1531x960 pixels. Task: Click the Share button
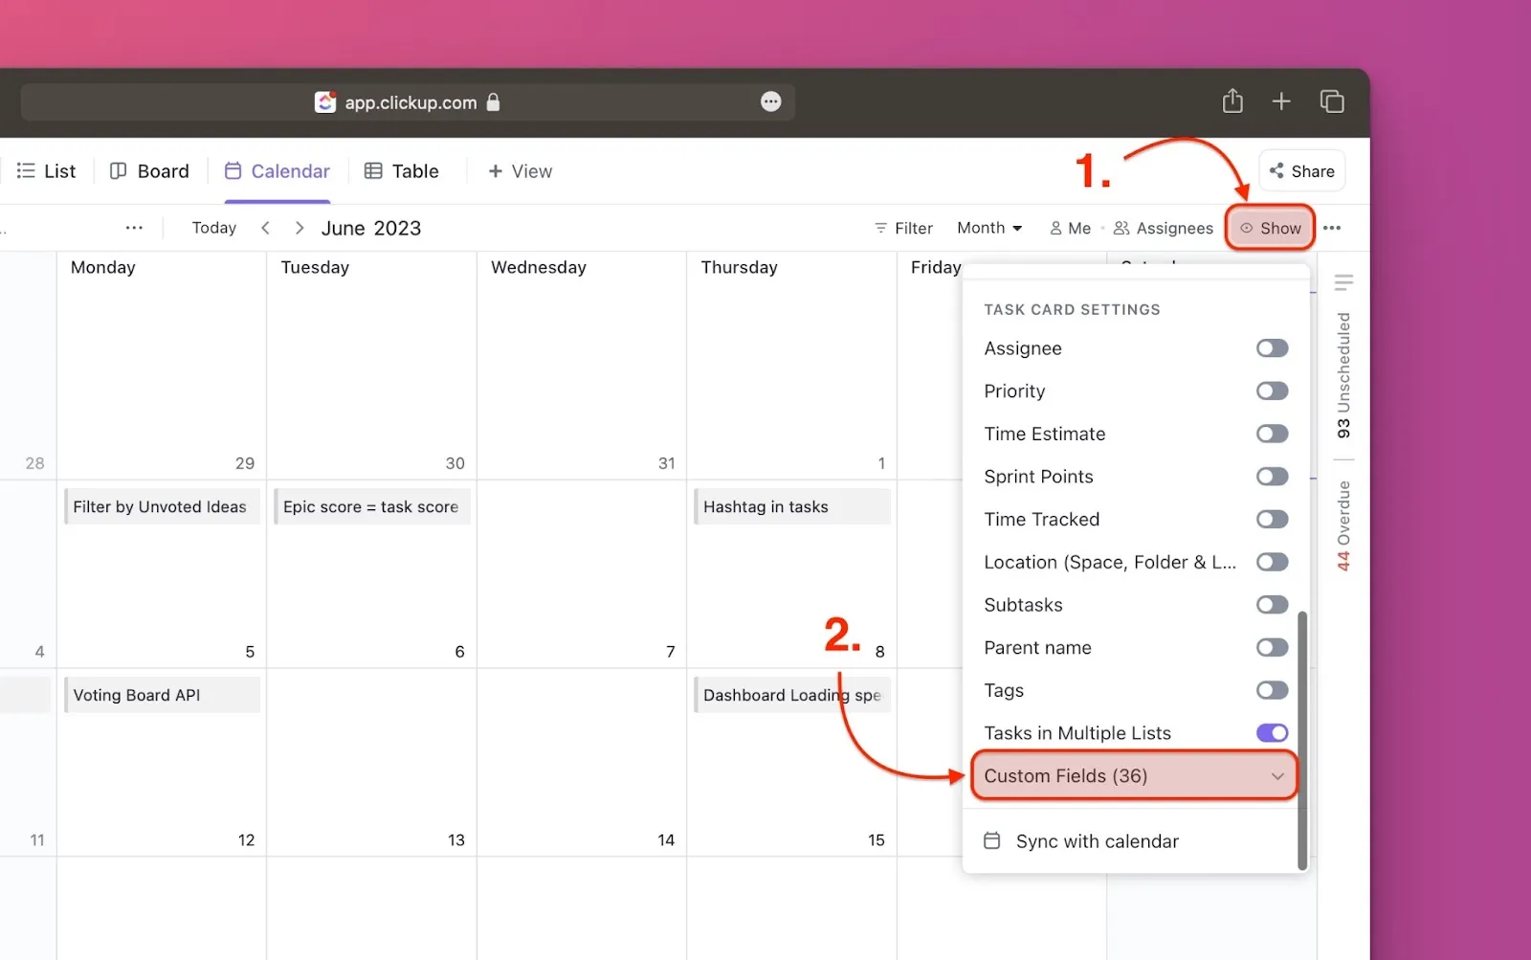pyautogui.click(x=1301, y=171)
